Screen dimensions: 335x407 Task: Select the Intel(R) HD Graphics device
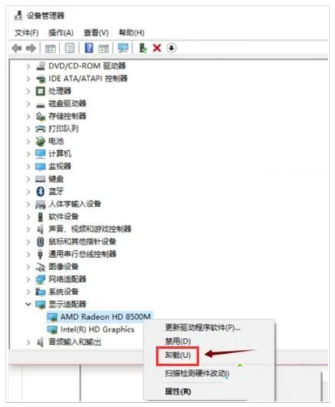click(x=97, y=330)
